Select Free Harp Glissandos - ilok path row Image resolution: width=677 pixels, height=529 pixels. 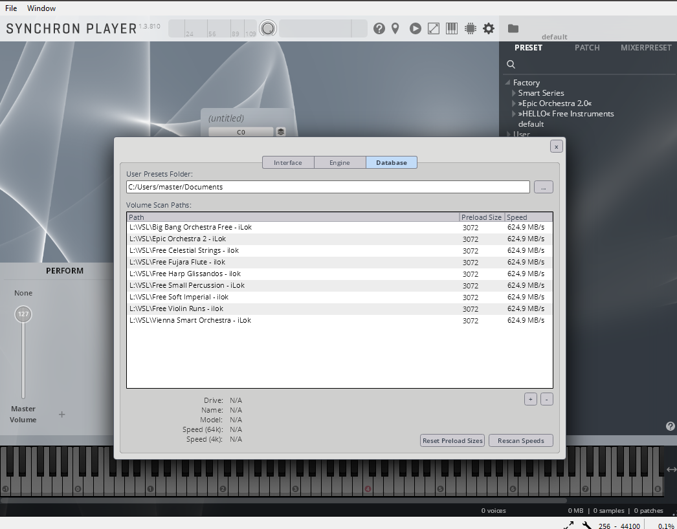coord(340,274)
